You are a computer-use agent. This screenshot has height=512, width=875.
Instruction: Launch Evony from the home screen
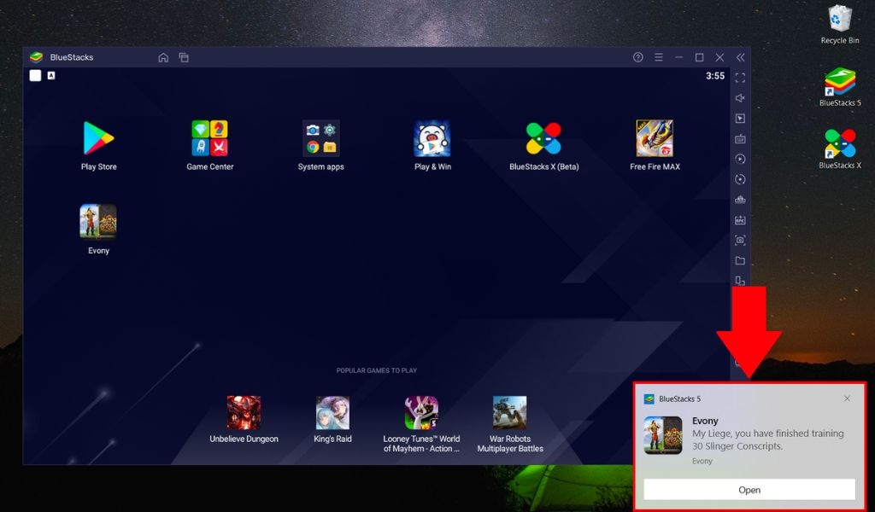click(97, 220)
